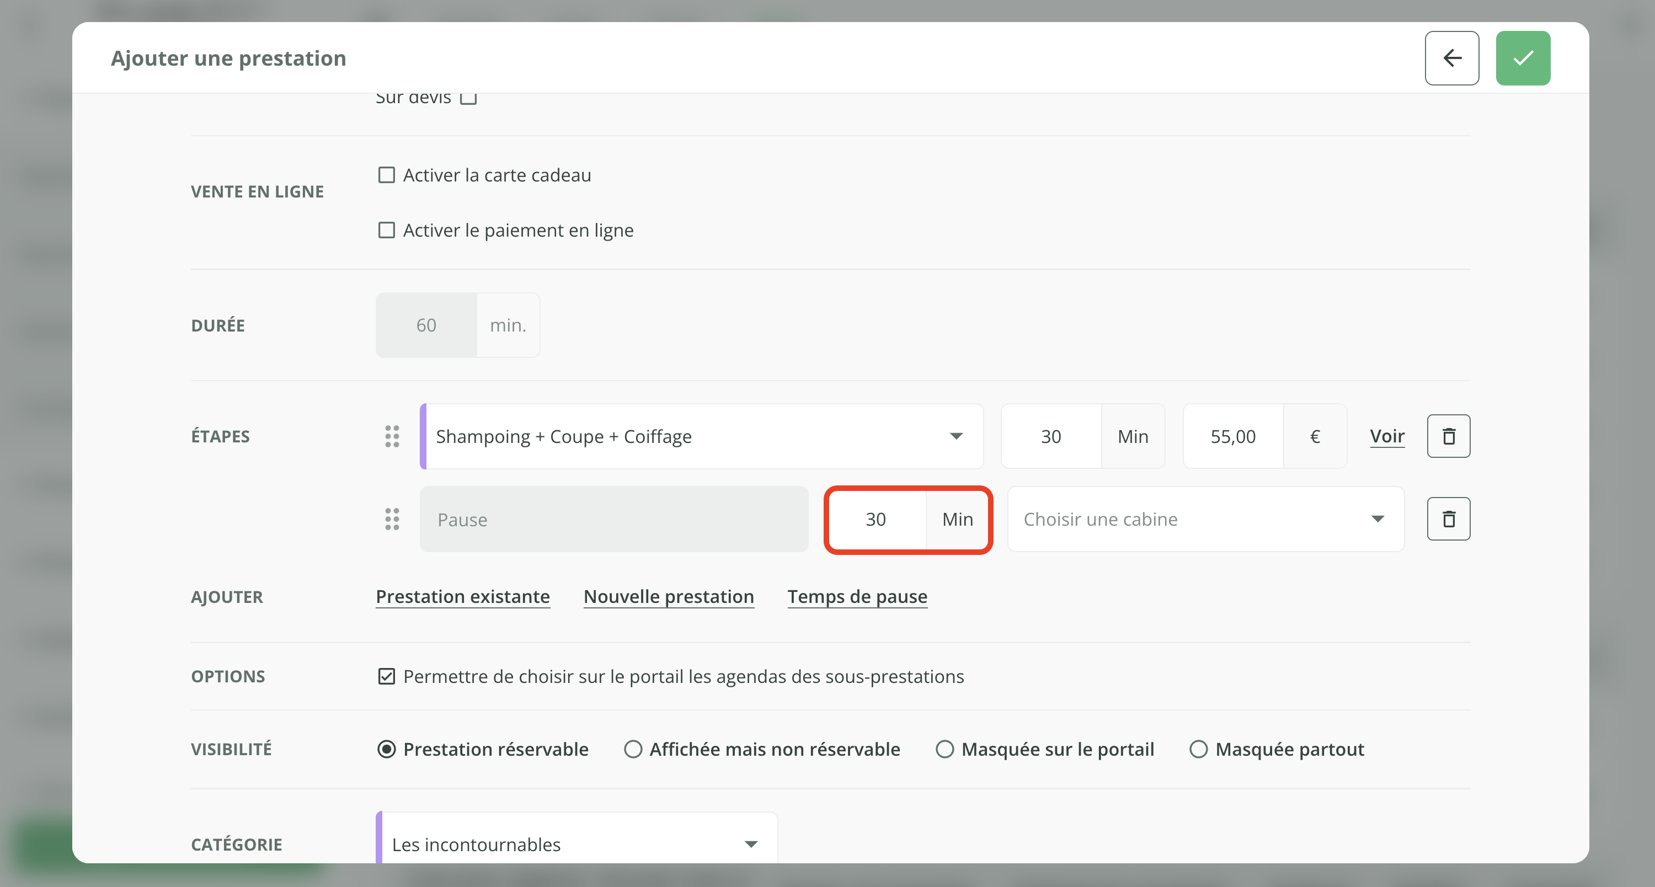Click the Pause duration 30 Min field
Viewport: 1655px width, 887px height.
click(x=877, y=519)
